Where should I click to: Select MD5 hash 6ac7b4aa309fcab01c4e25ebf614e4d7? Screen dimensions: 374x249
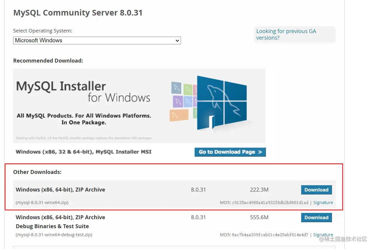[x=270, y=235]
